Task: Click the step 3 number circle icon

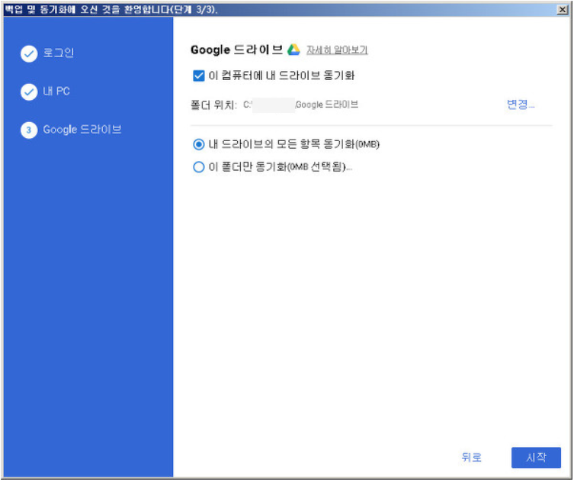Action: point(29,130)
